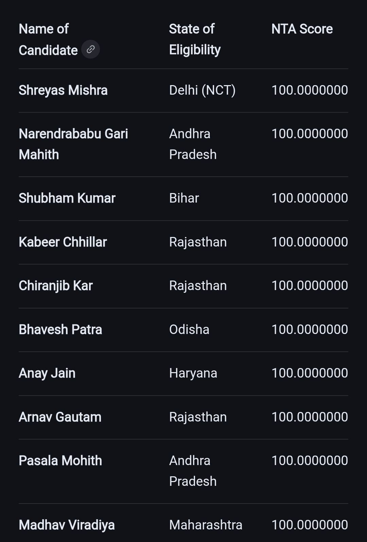367x542 pixels.
Task: Click on Kabeer Chhillar's name
Action: [x=63, y=242]
